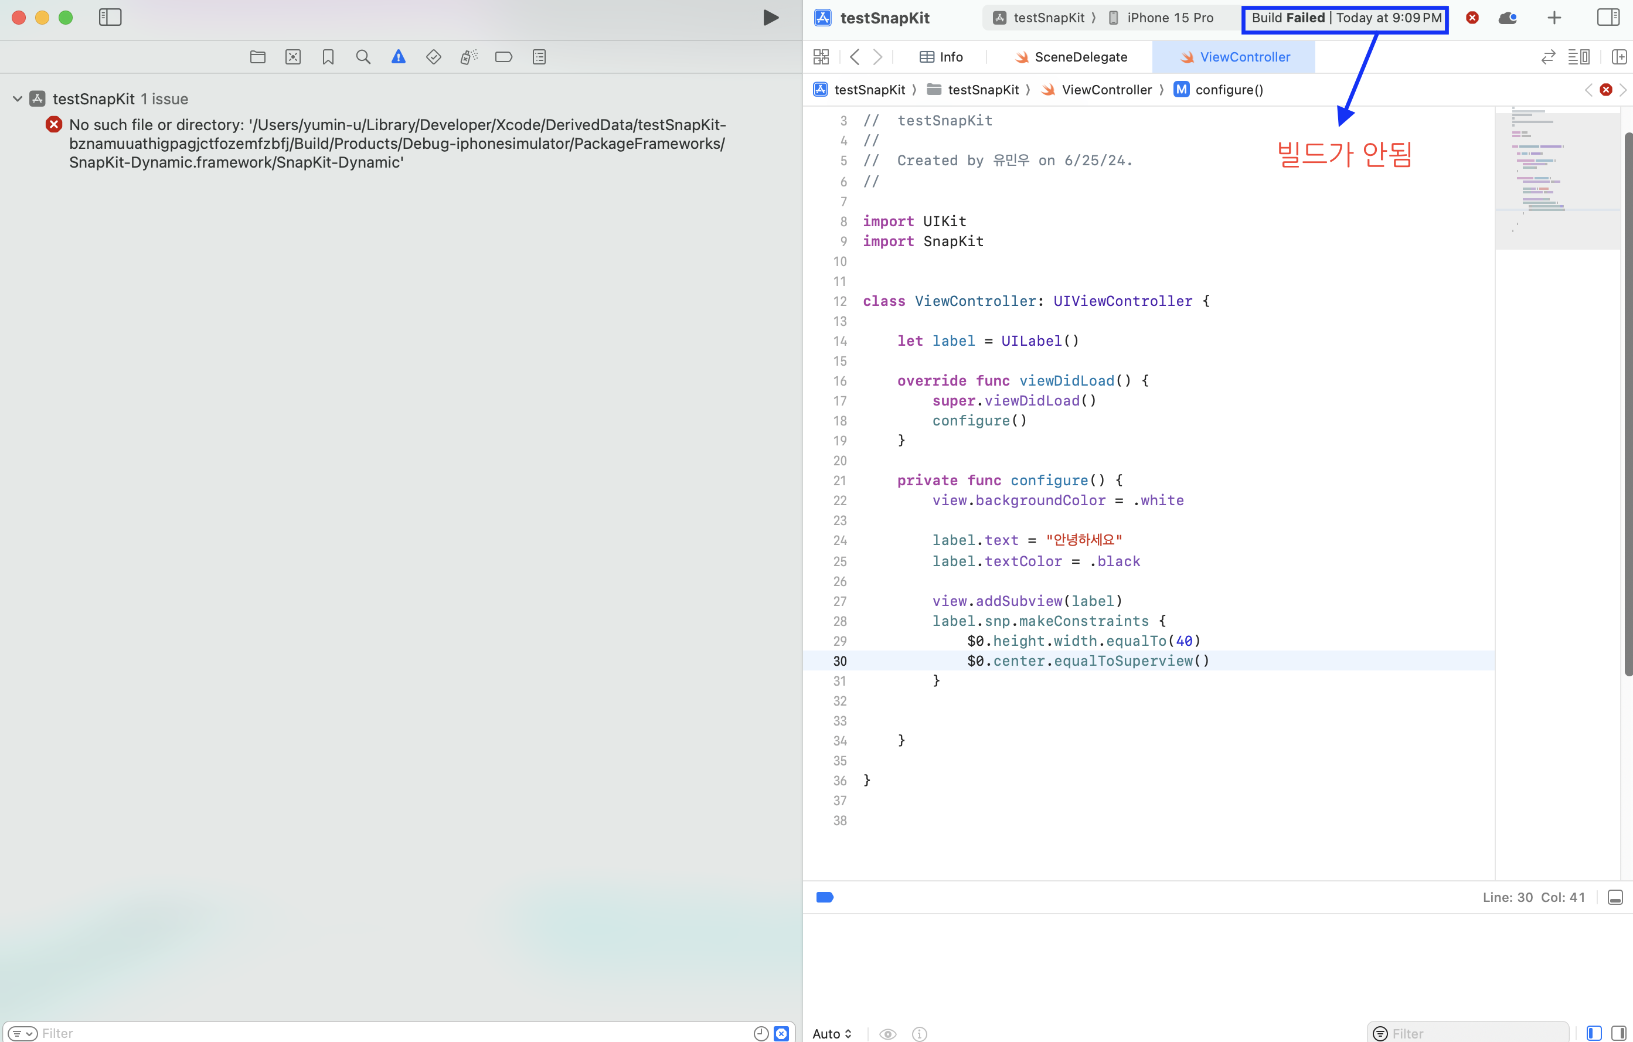Select the Search navigator icon
1633x1042 pixels.
pyautogui.click(x=364, y=56)
